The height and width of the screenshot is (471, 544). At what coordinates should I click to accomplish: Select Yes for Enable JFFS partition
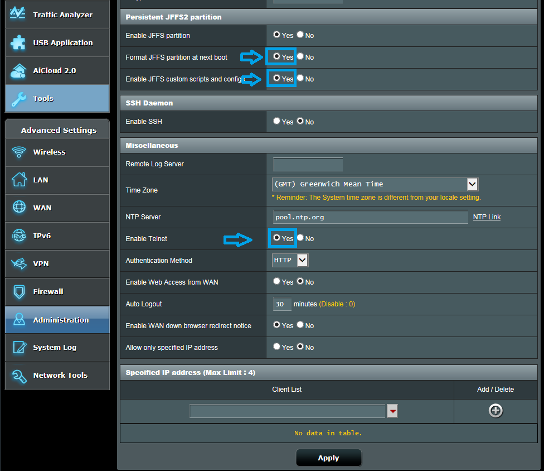(276, 35)
